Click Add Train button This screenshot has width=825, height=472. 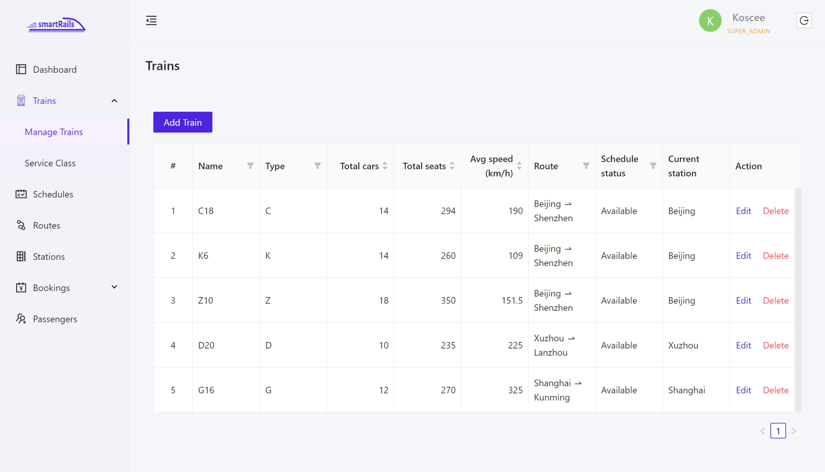[183, 122]
